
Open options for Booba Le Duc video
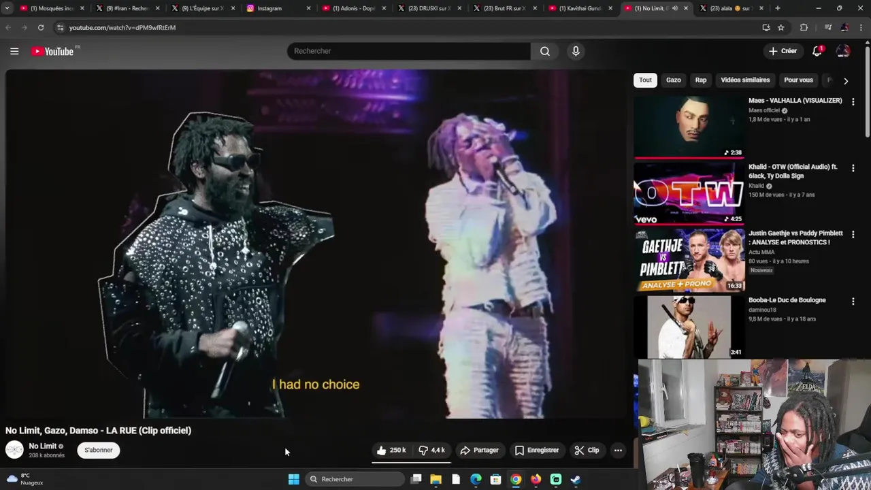pyautogui.click(x=853, y=301)
